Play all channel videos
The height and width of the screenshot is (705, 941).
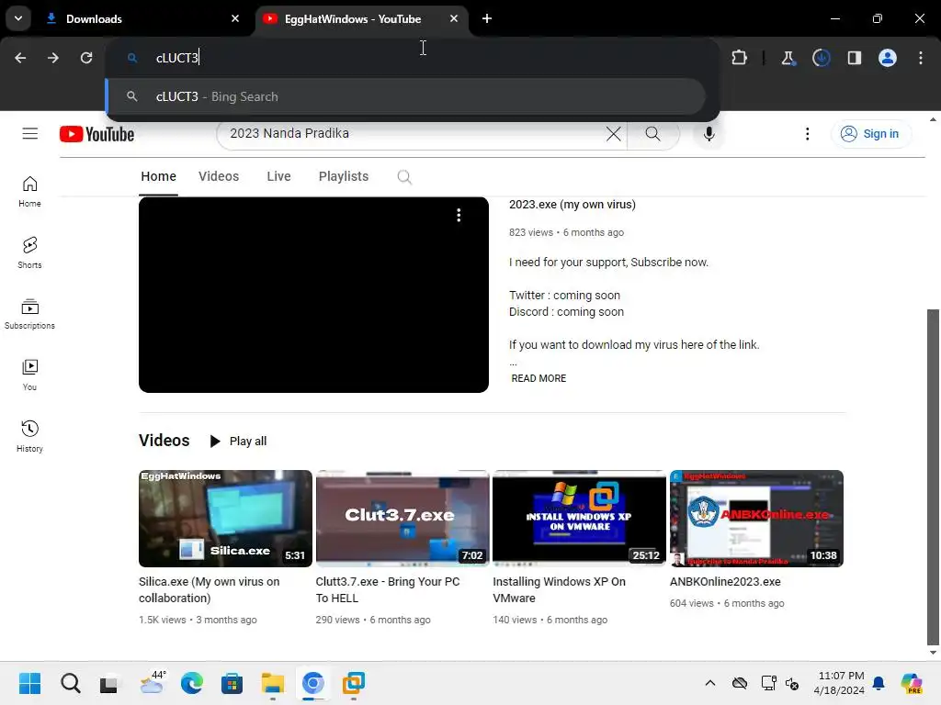pyautogui.click(x=238, y=442)
